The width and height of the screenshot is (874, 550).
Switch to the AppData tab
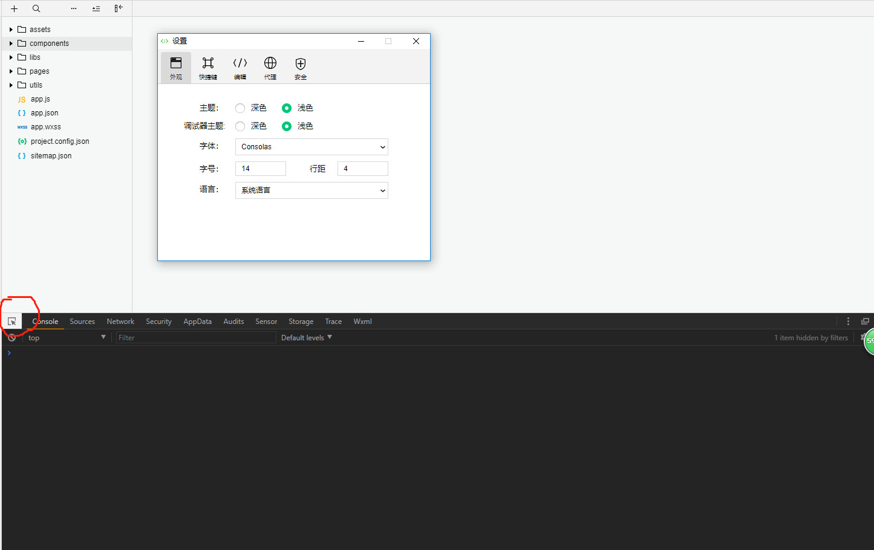197,322
